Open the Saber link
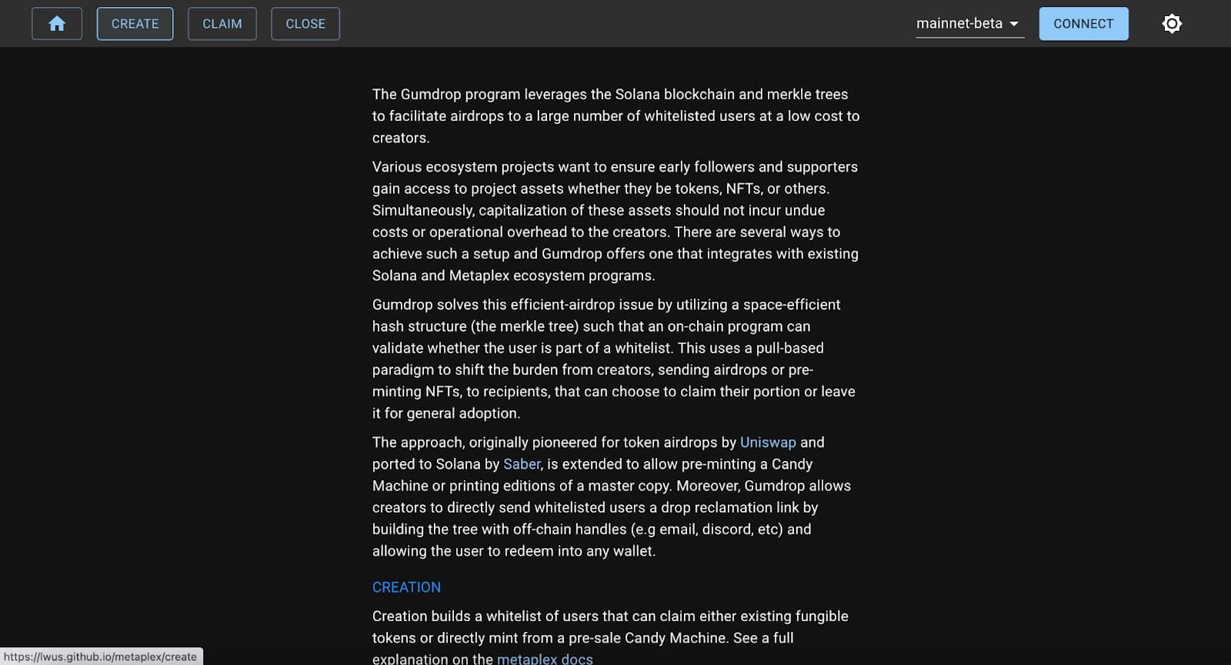Screen dimensions: 1231x665 [x=522, y=464]
